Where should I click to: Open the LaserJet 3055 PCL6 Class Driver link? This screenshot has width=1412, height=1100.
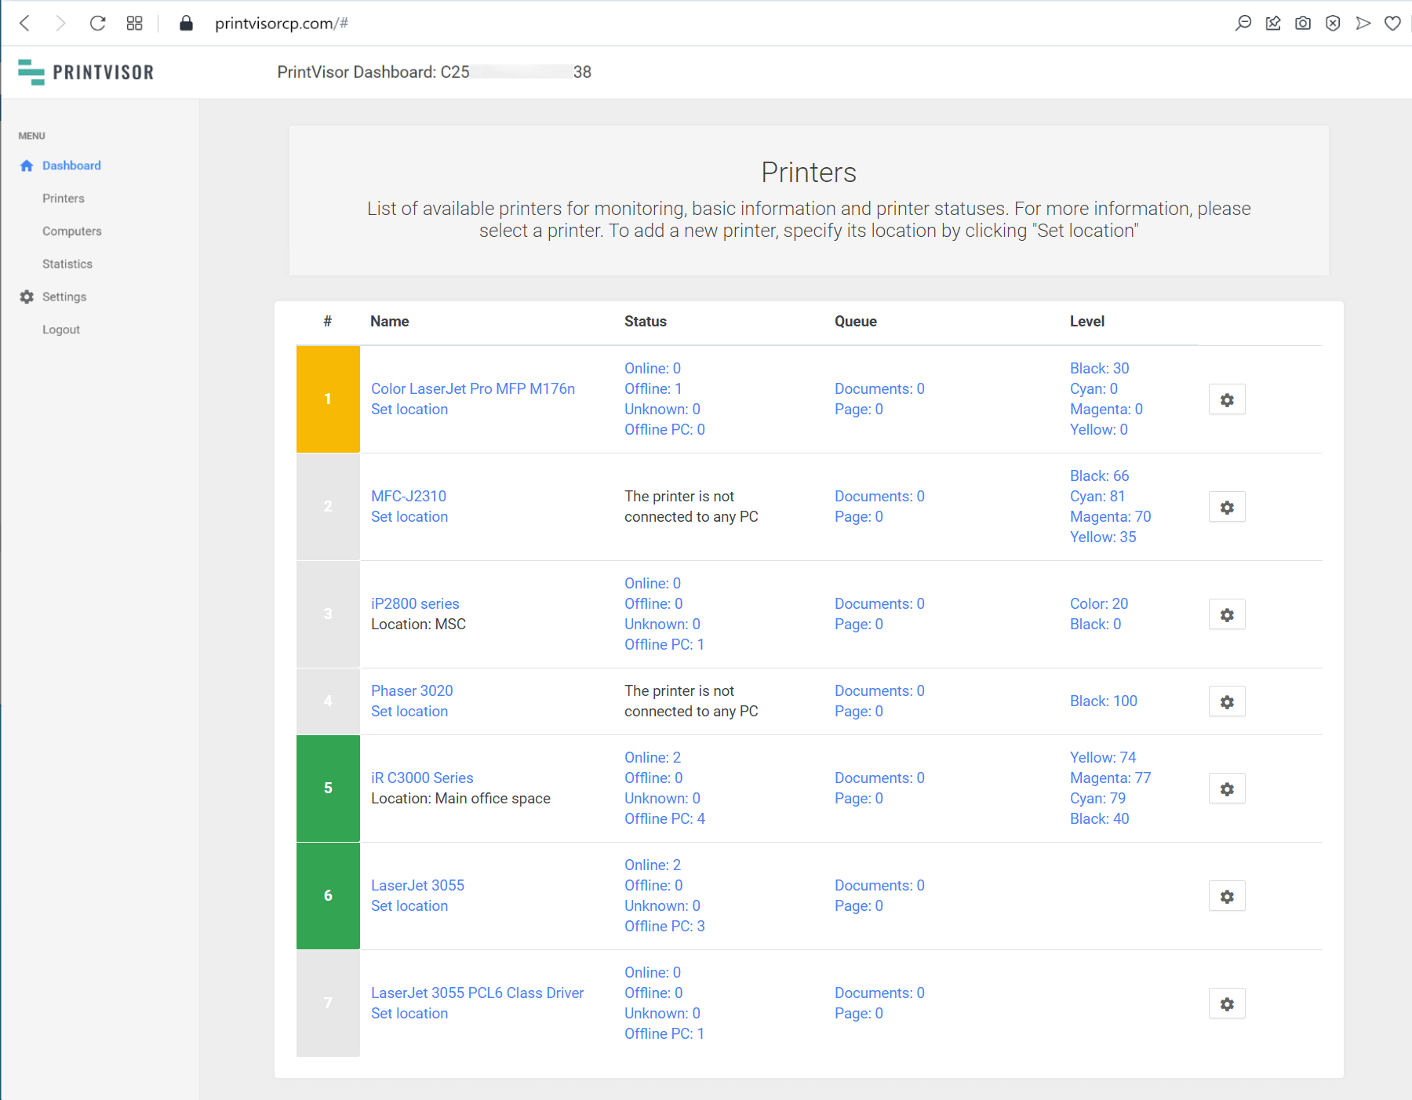pyautogui.click(x=477, y=993)
